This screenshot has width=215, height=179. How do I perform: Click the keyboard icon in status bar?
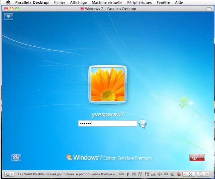(x=121, y=174)
